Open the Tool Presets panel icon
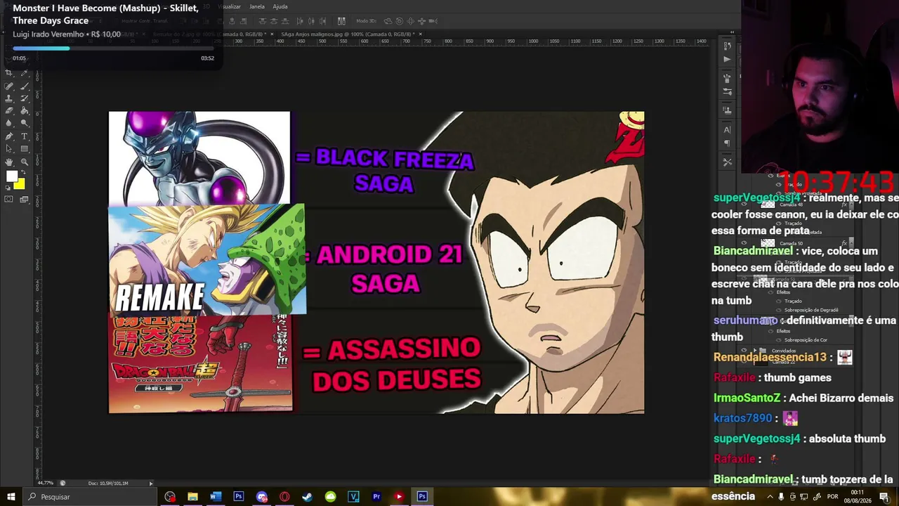899x506 pixels. tap(727, 162)
